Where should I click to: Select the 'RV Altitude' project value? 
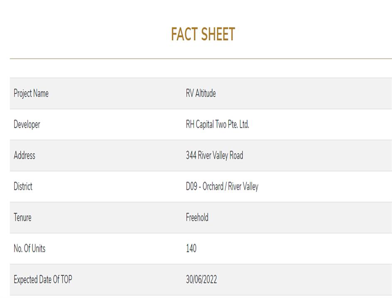[201, 94]
